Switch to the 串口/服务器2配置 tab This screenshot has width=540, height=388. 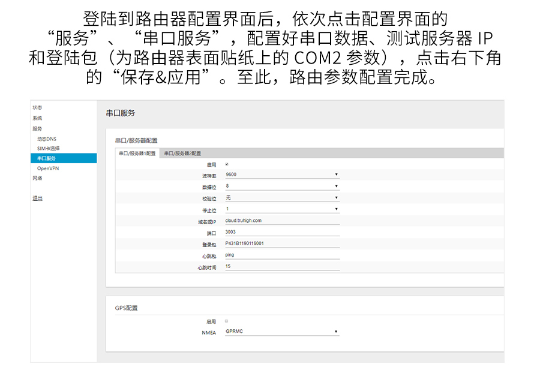point(184,152)
